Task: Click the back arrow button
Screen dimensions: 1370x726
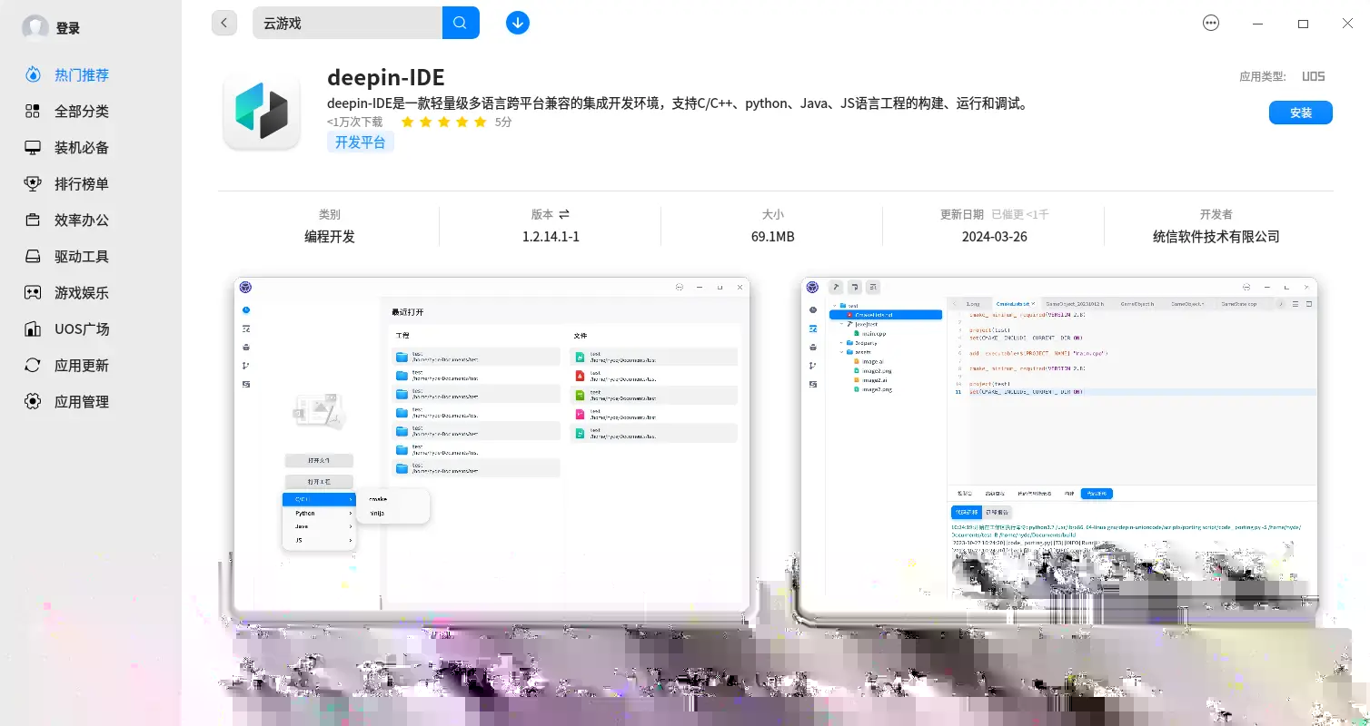Action: click(224, 23)
